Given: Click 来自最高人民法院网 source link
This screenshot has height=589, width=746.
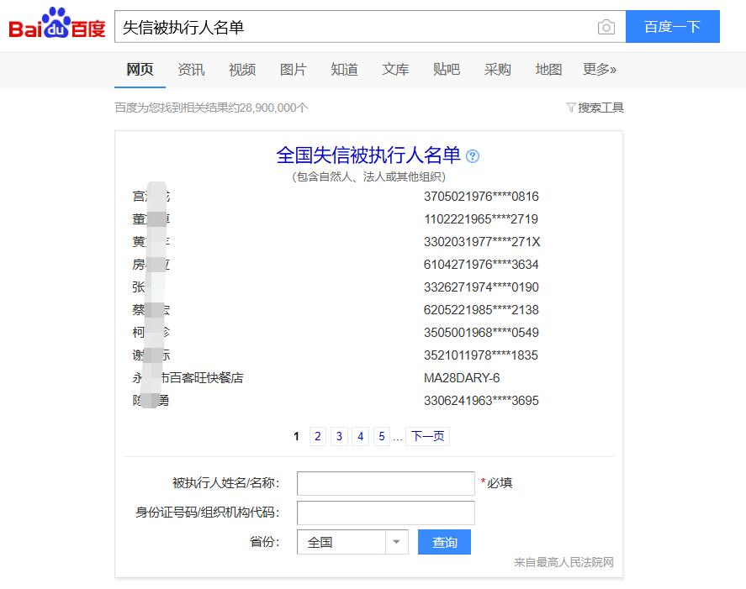Looking at the screenshot, I should click(x=565, y=563).
